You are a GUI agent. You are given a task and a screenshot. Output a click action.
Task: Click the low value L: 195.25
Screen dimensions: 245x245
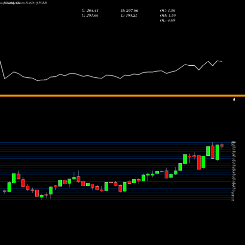click(129, 16)
